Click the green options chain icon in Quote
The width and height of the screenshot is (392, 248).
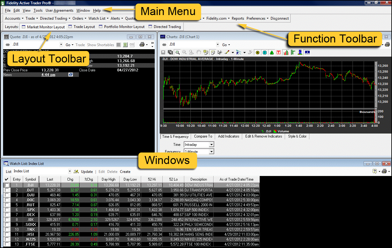(x=125, y=45)
